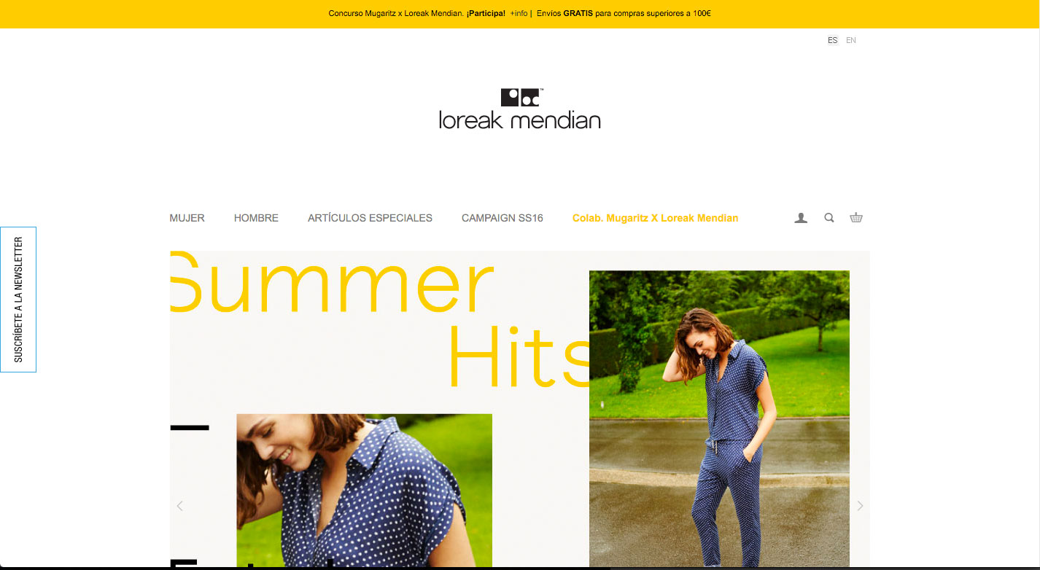Open CAMPAIGN SS16 page
The image size is (1040, 570).
[x=502, y=218]
